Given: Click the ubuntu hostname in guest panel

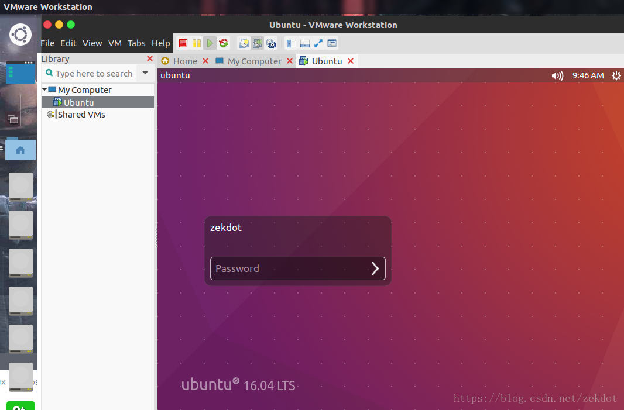Looking at the screenshot, I should [x=175, y=75].
